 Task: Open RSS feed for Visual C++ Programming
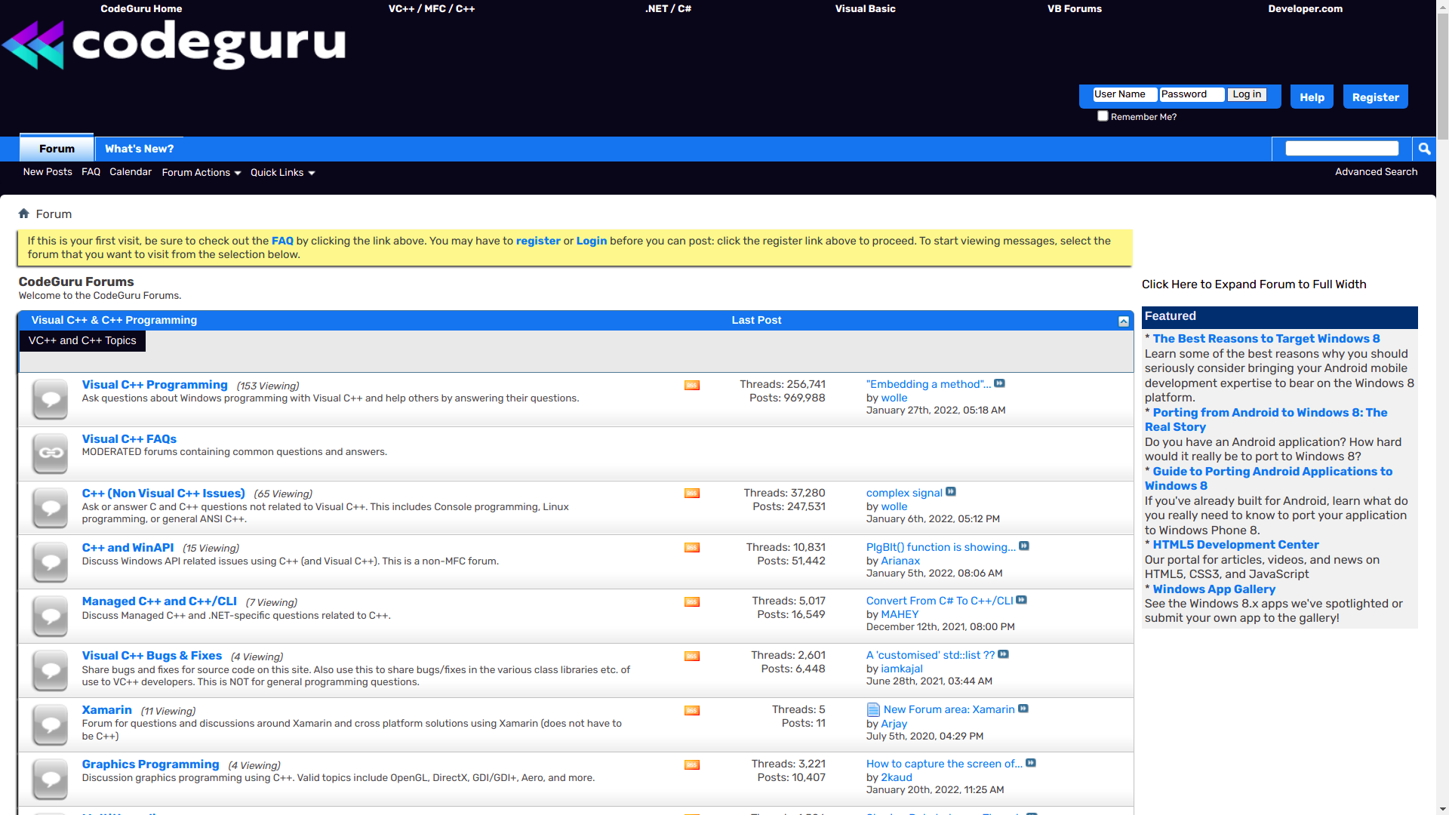[692, 386]
